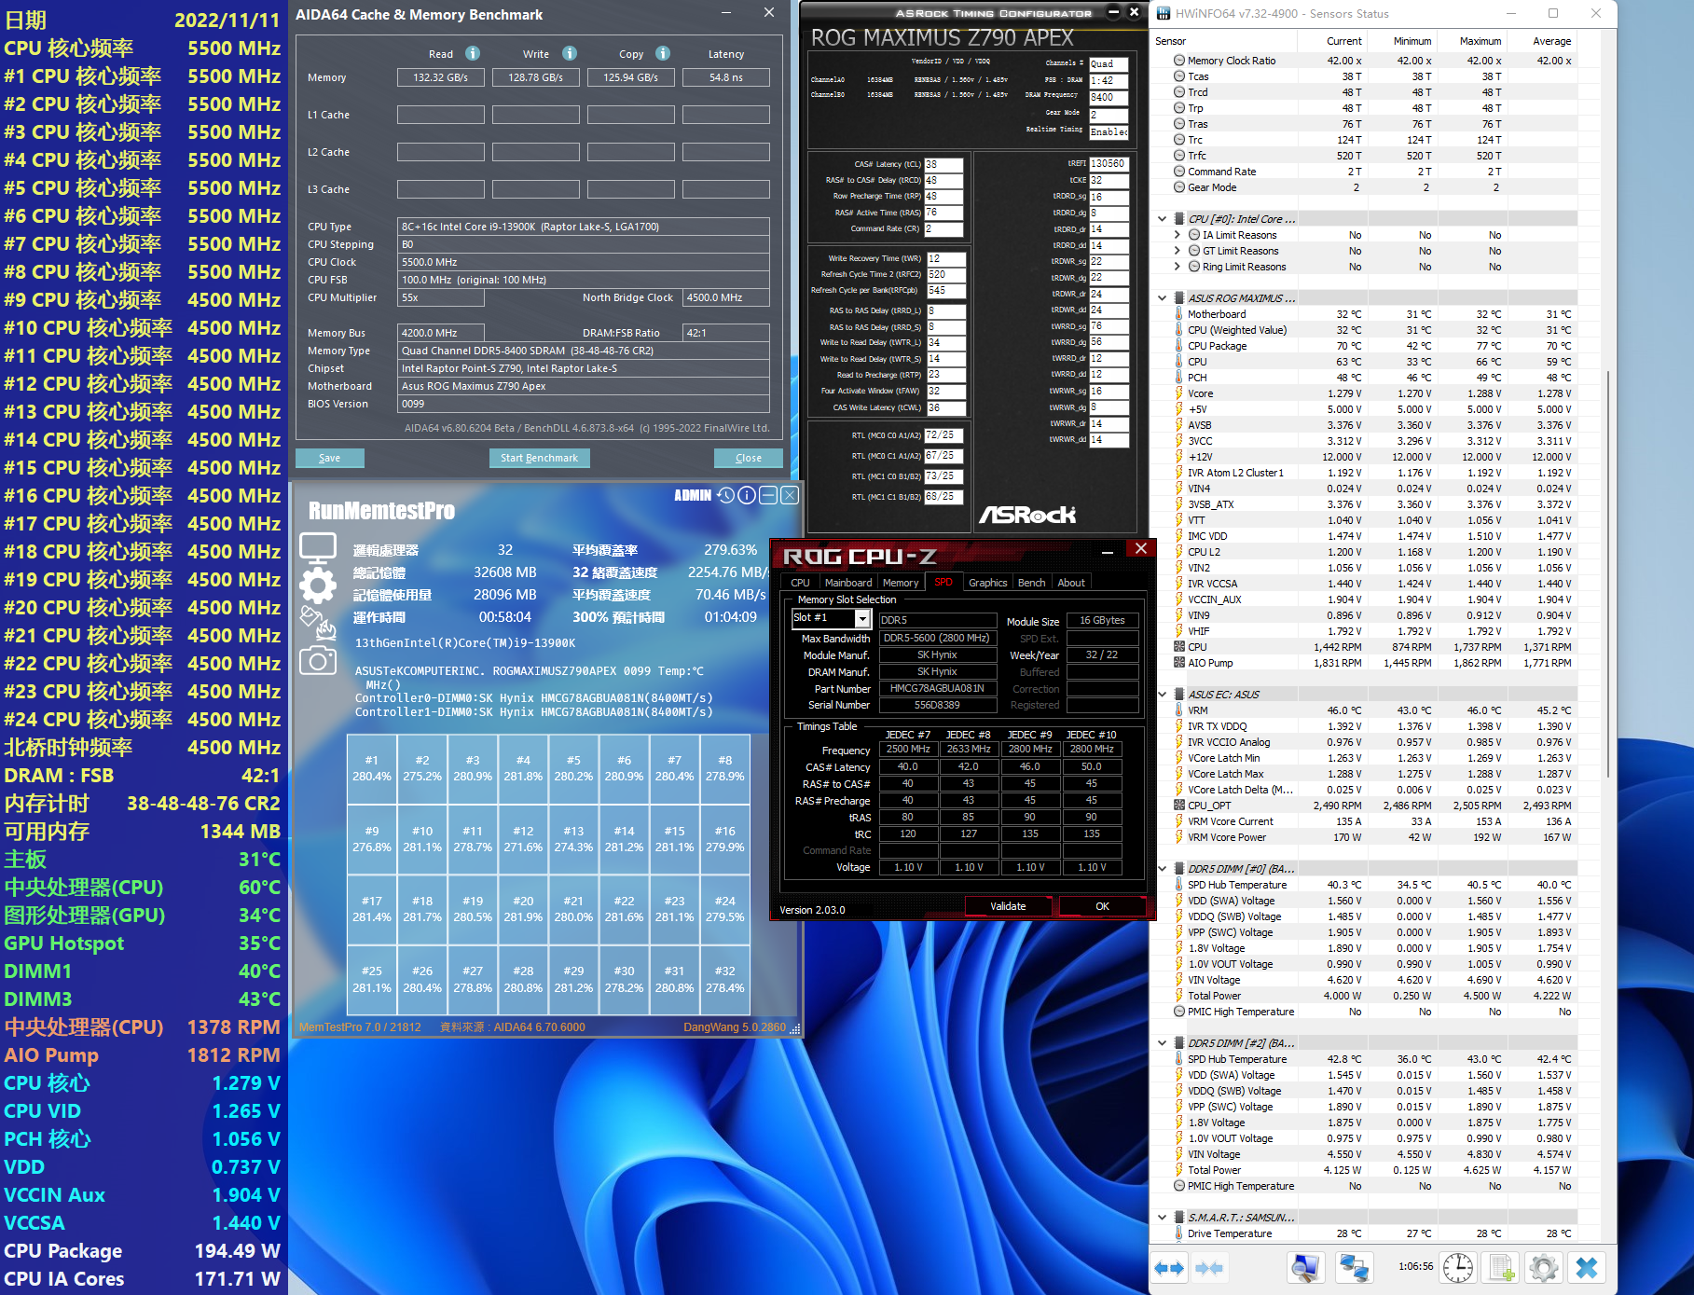The image size is (1694, 1295).
Task: Expand Ring Limit Reasons row
Action: [1178, 267]
